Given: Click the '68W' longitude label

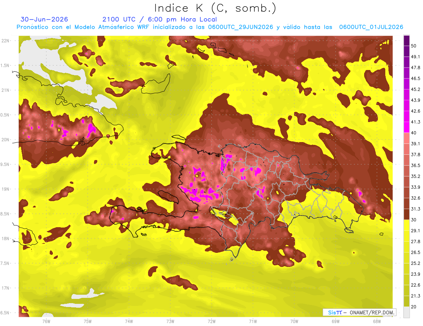Looking at the screenshot, I should click(x=376, y=321).
